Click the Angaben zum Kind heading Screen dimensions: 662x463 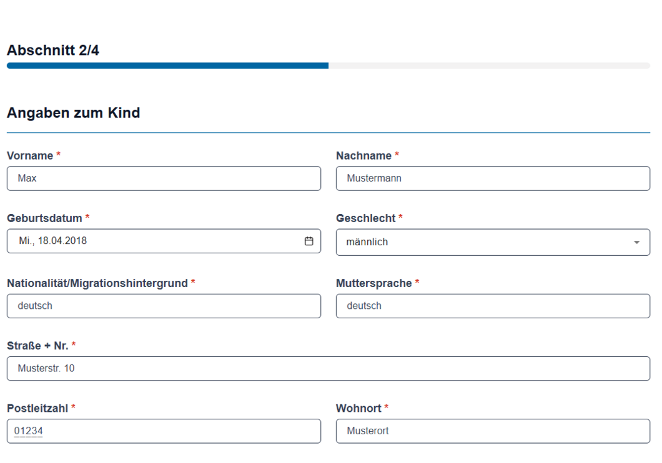(73, 113)
